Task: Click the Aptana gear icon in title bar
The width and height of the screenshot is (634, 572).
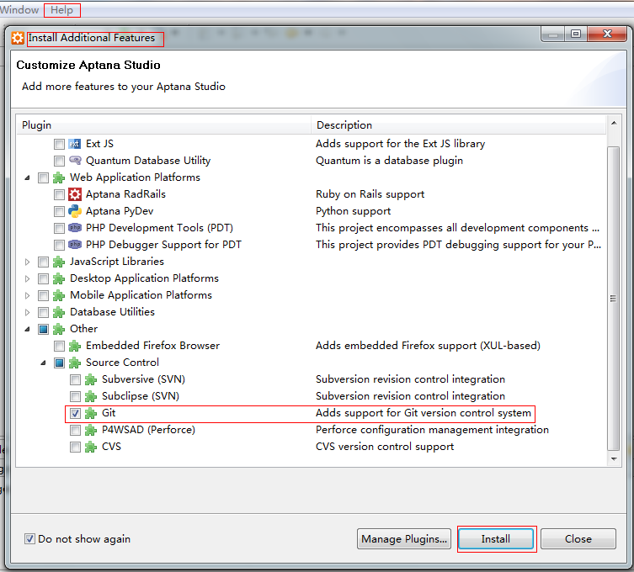Action: click(x=18, y=38)
